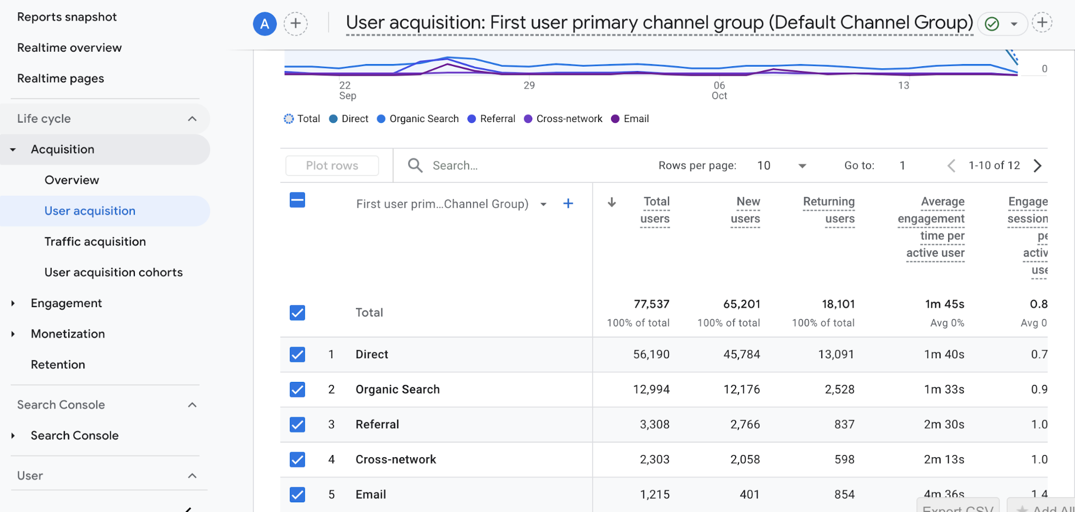
Task: Select User acquisition in the sidebar
Action: (x=90, y=211)
